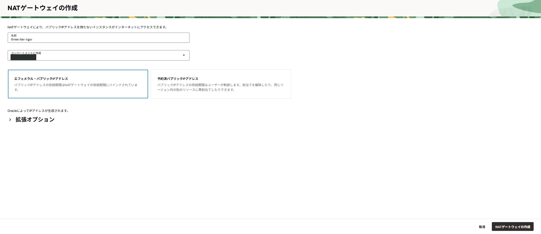Click the 名前 field containing three-tier-ngw
This screenshot has height=234, width=541.
click(98, 38)
